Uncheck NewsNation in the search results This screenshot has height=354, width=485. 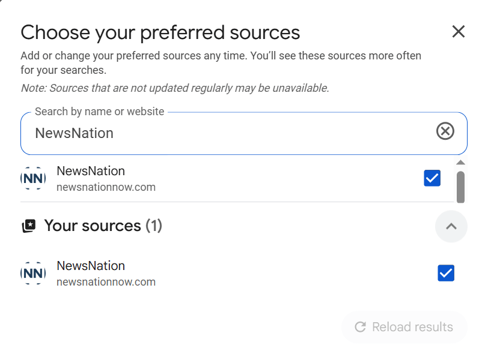coord(432,178)
